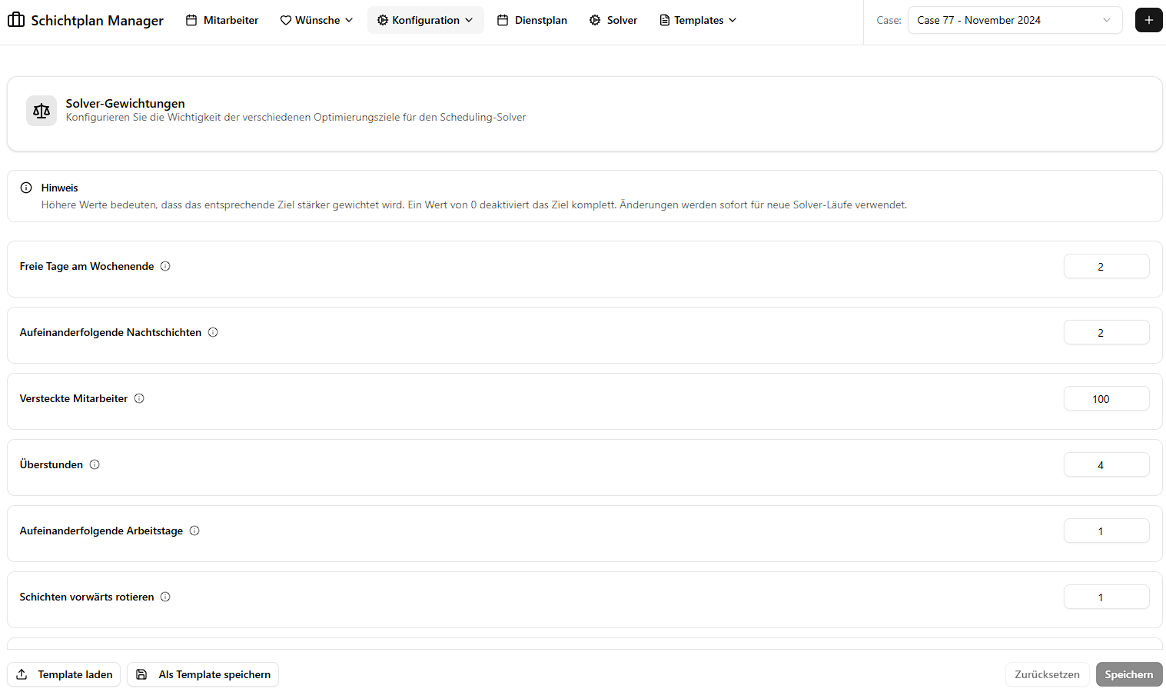This screenshot has height=692, width=1166.
Task: Click the Template laden button
Action: (x=65, y=674)
